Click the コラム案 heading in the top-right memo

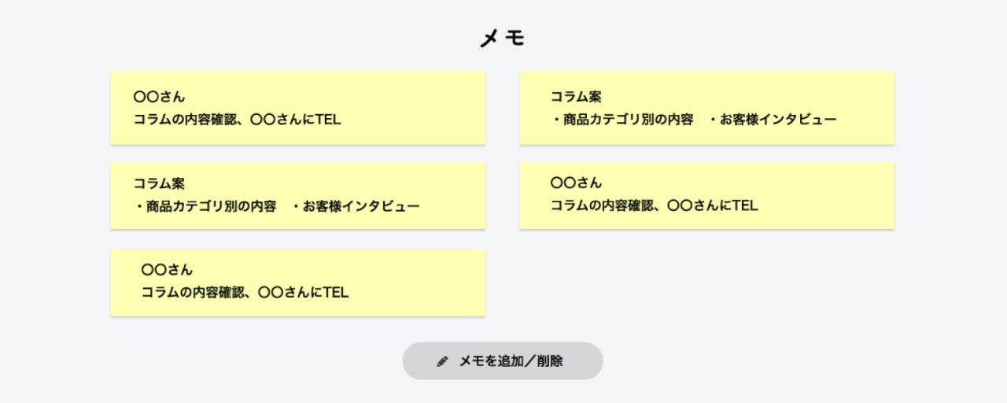[x=576, y=97]
